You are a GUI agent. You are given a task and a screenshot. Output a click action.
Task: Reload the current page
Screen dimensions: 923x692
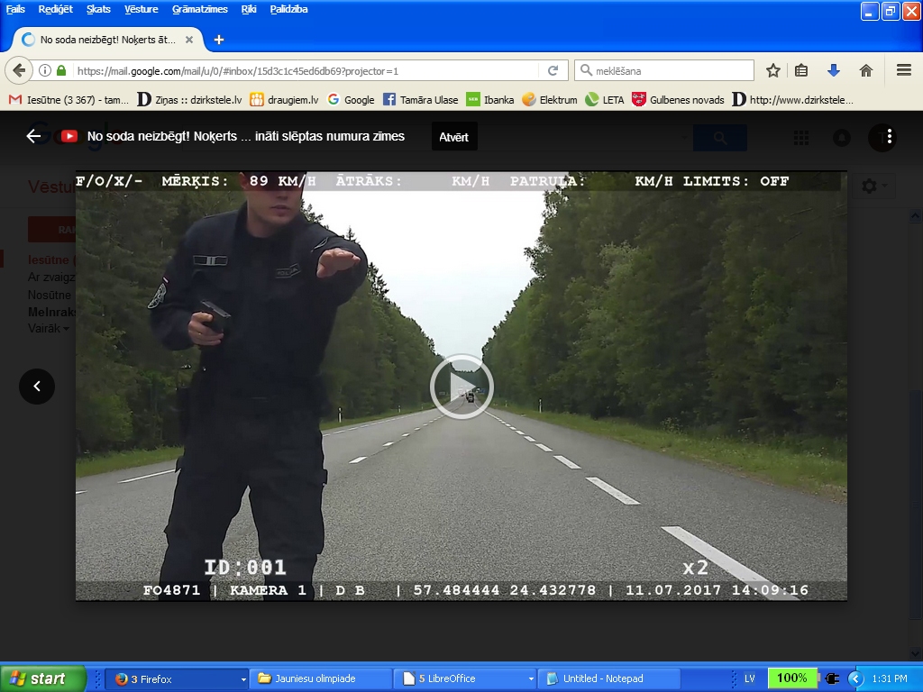coord(553,70)
